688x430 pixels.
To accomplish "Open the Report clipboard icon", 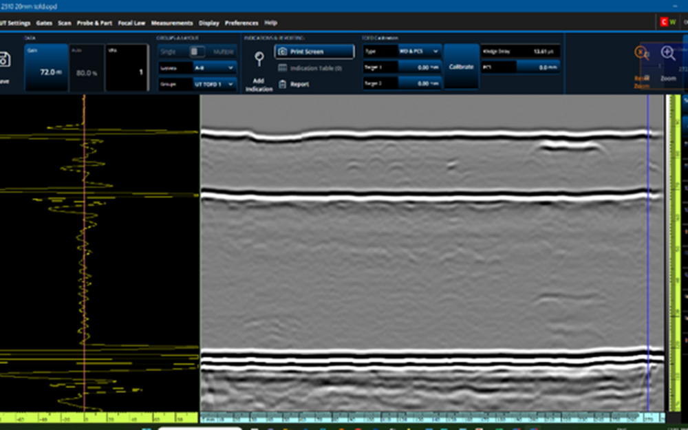I will pyautogui.click(x=282, y=84).
